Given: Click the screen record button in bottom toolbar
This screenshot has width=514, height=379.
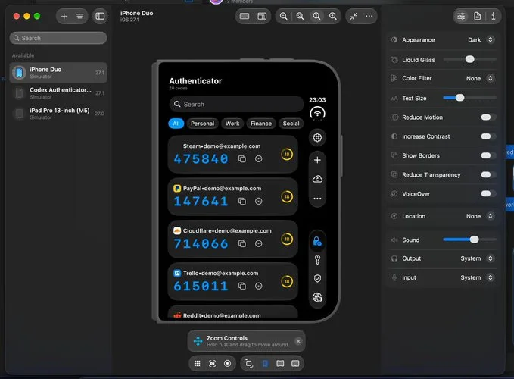Looking at the screenshot, I should (227, 364).
